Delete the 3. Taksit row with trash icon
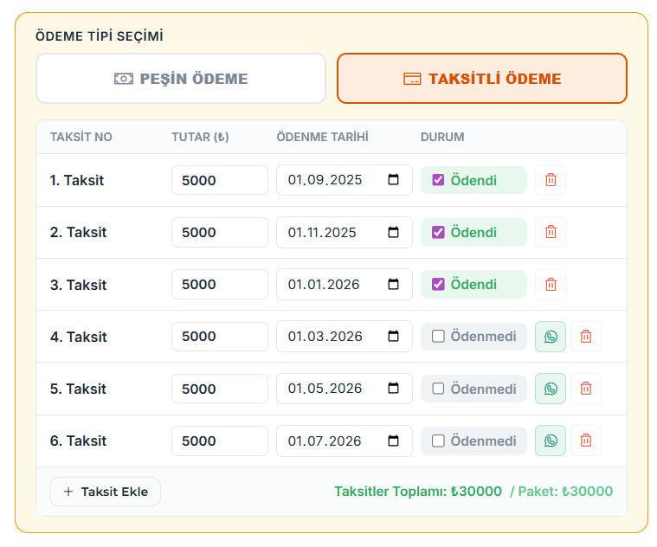 (551, 285)
